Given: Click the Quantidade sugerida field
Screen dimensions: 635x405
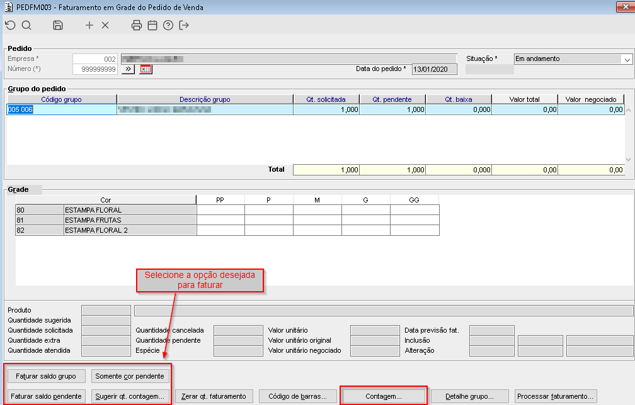Looking at the screenshot, I should click(106, 321).
